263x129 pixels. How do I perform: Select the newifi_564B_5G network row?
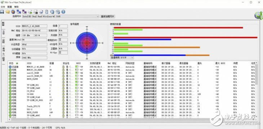(x=131, y=76)
